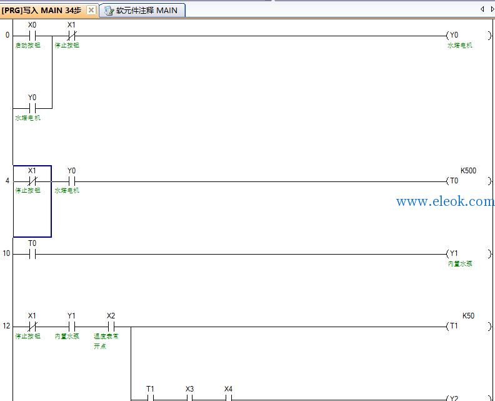Click the 水塔电机 comment under the Y0 coil
This screenshot has height=401, width=495.
click(459, 46)
